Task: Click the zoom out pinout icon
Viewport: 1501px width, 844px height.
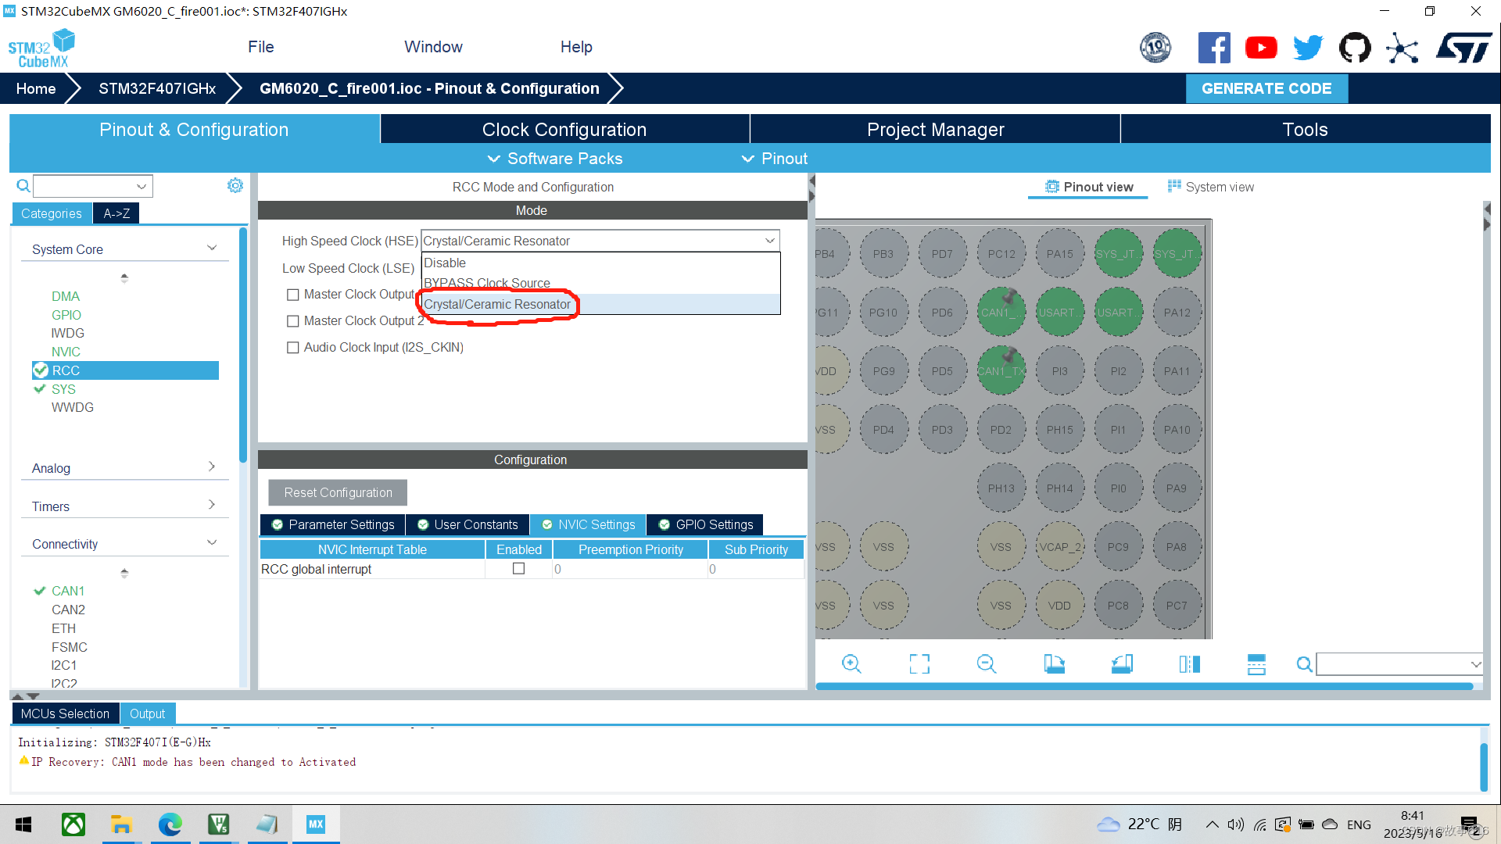Action: click(987, 664)
